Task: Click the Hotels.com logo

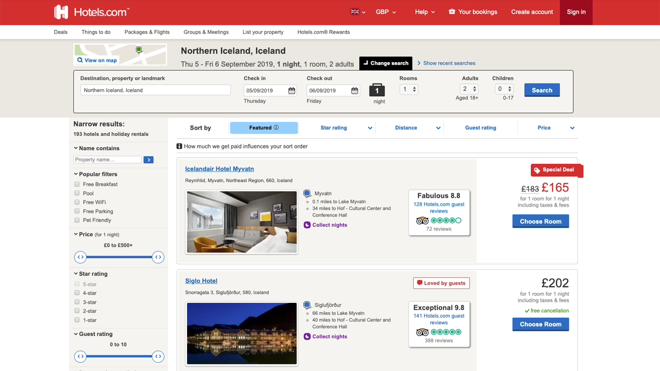Action: coord(91,12)
